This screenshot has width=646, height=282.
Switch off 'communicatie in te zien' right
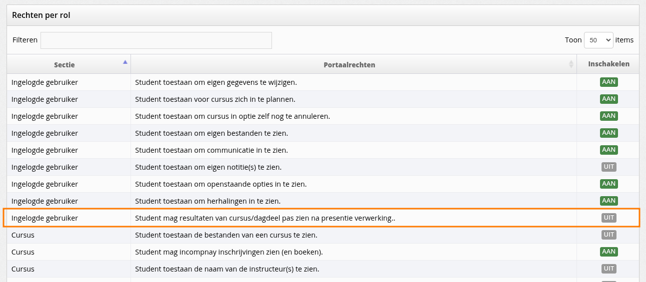[x=608, y=150]
